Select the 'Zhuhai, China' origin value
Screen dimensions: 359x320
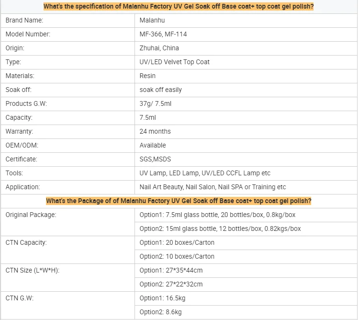click(x=159, y=48)
